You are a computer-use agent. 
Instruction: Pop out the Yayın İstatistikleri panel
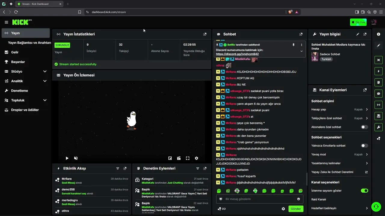click(205, 34)
